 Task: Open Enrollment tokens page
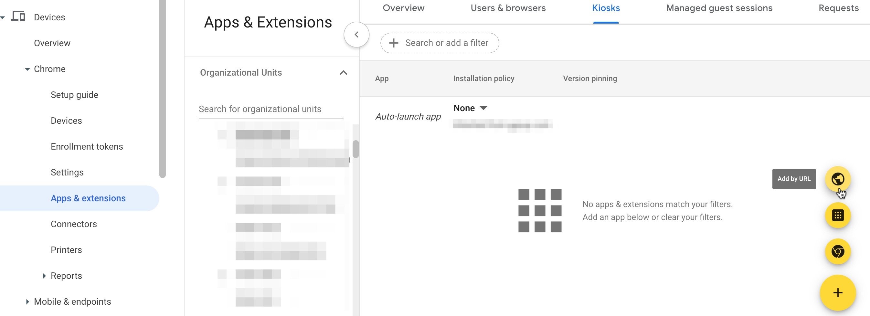87,146
